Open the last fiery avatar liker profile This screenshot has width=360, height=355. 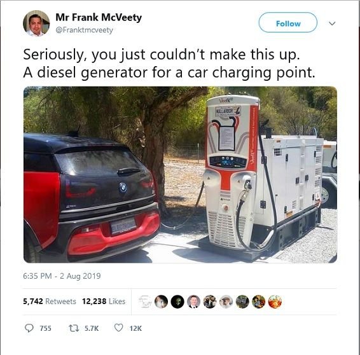click(x=275, y=302)
